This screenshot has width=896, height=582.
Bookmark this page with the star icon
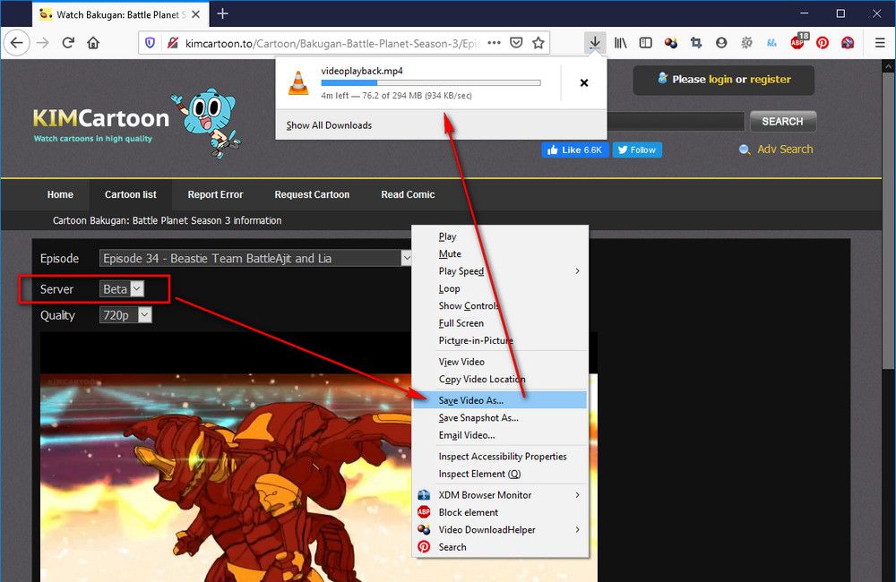coord(538,43)
